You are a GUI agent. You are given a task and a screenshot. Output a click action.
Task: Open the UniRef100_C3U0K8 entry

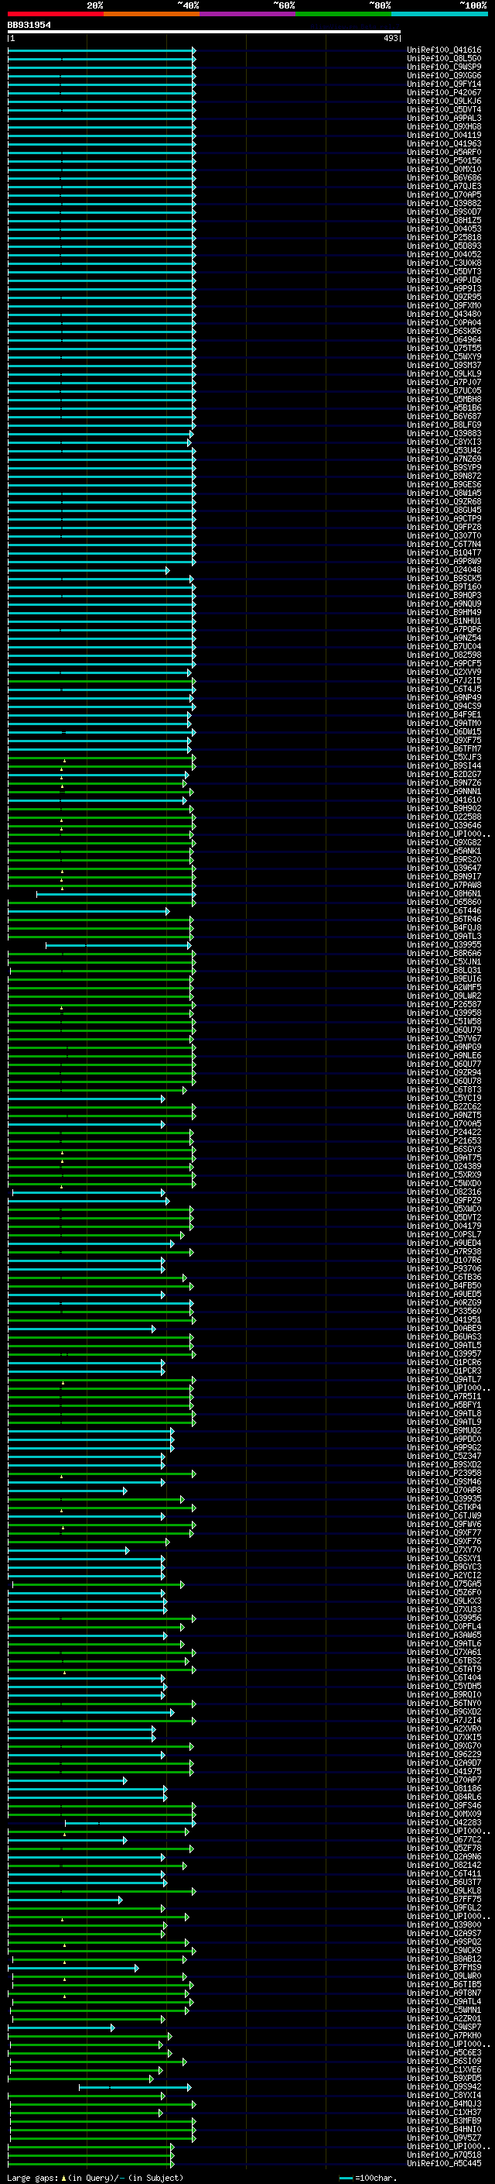444,263
